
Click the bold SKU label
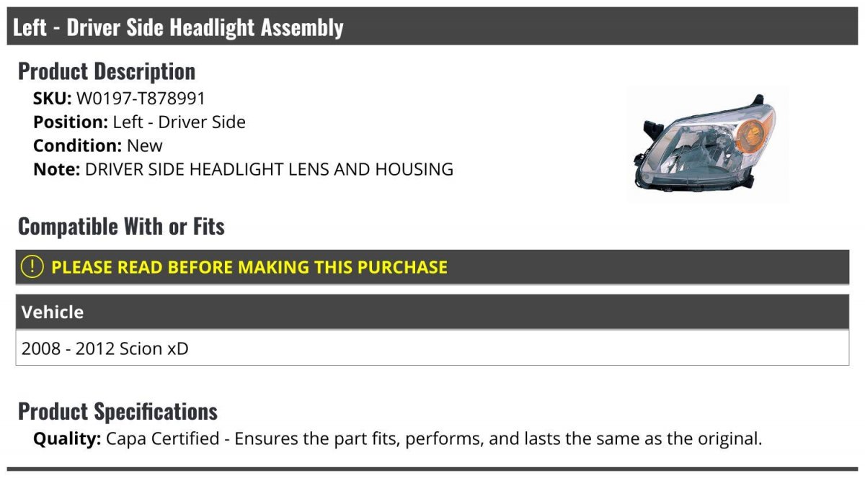coord(52,98)
